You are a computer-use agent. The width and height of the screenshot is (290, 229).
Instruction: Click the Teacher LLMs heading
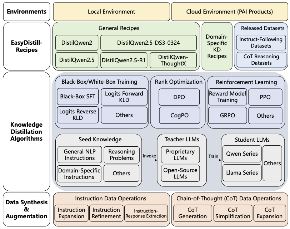tap(182, 139)
